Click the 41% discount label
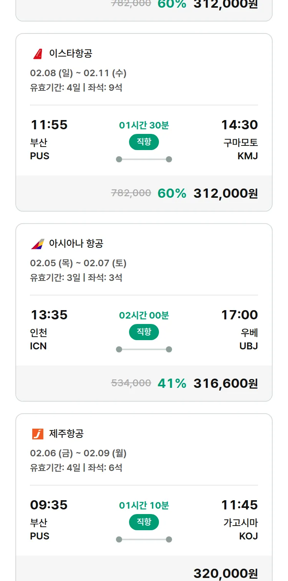 coord(172,383)
